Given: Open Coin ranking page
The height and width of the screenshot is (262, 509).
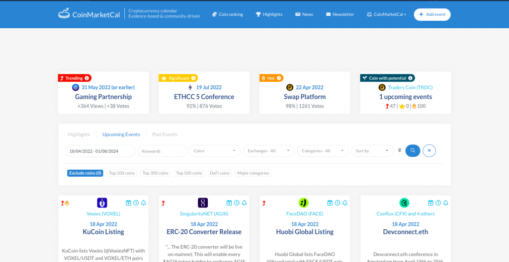Looking at the screenshot, I should click(x=228, y=14).
